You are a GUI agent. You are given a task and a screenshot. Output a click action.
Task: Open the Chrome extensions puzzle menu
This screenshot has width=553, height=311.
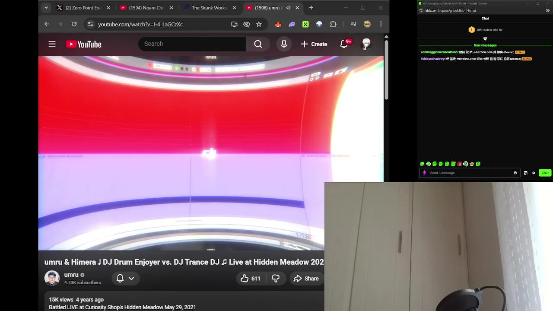333,24
